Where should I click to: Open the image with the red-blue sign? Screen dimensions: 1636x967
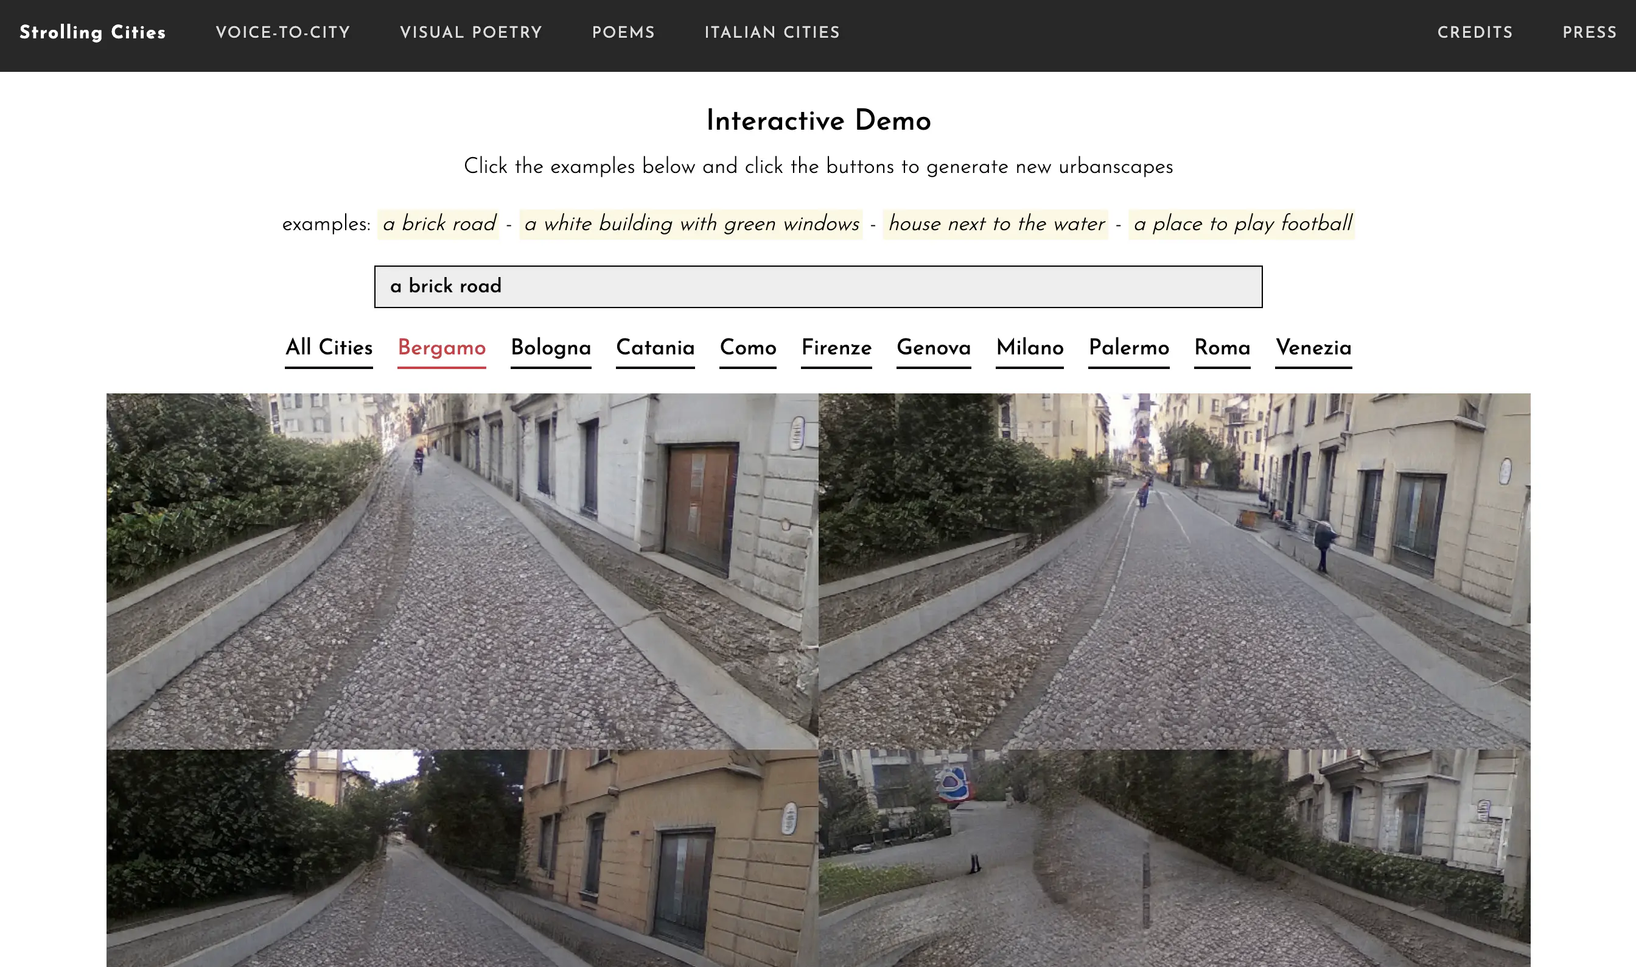click(1174, 858)
